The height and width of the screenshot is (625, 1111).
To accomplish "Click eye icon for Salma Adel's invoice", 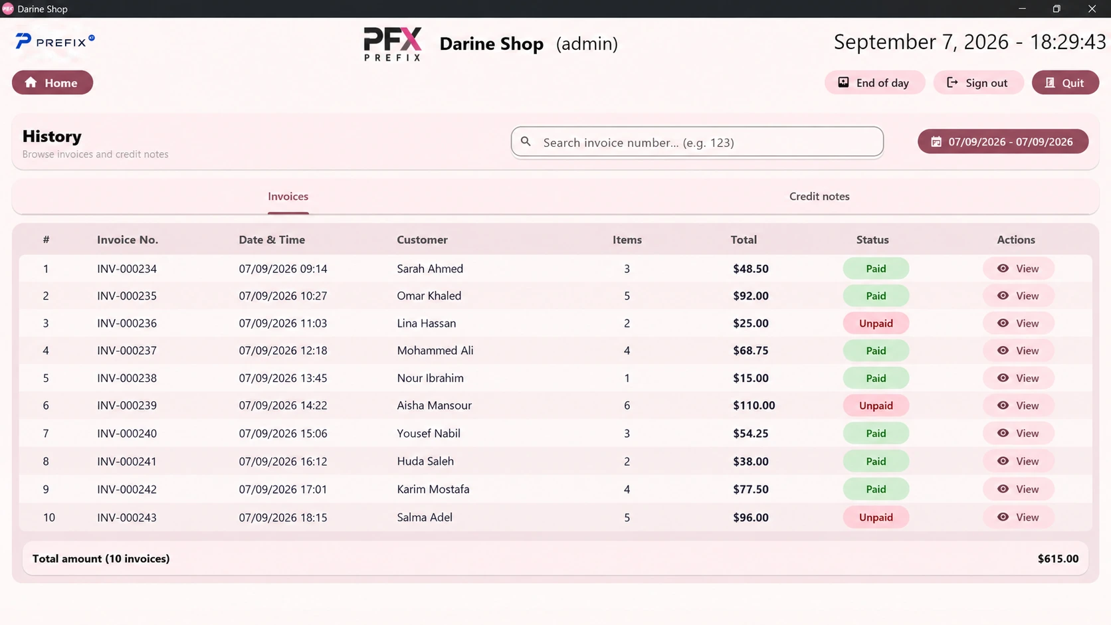I will pos(1003,517).
